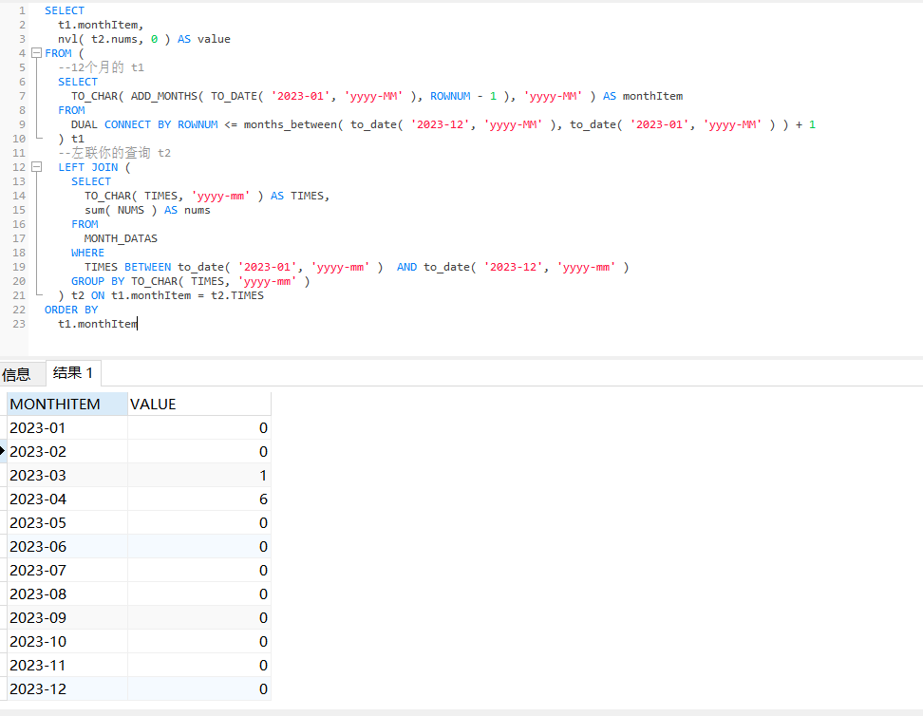Click the GROUP BY keyword on line 20
The width and height of the screenshot is (923, 716).
coord(98,281)
